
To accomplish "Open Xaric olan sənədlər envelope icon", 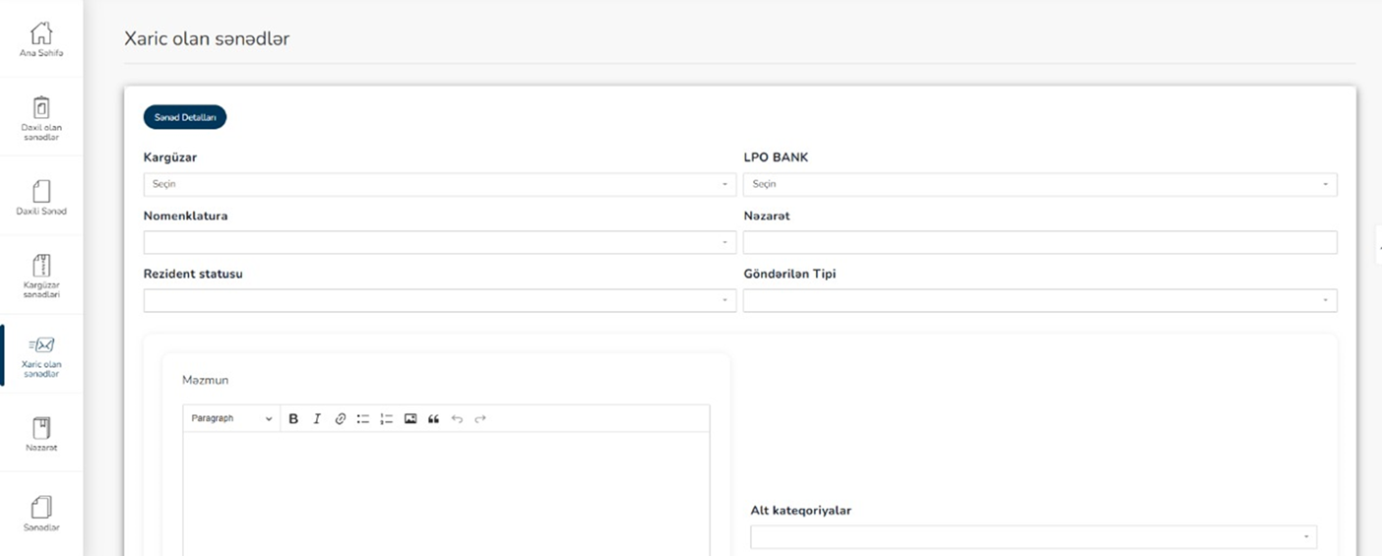I will (x=41, y=344).
